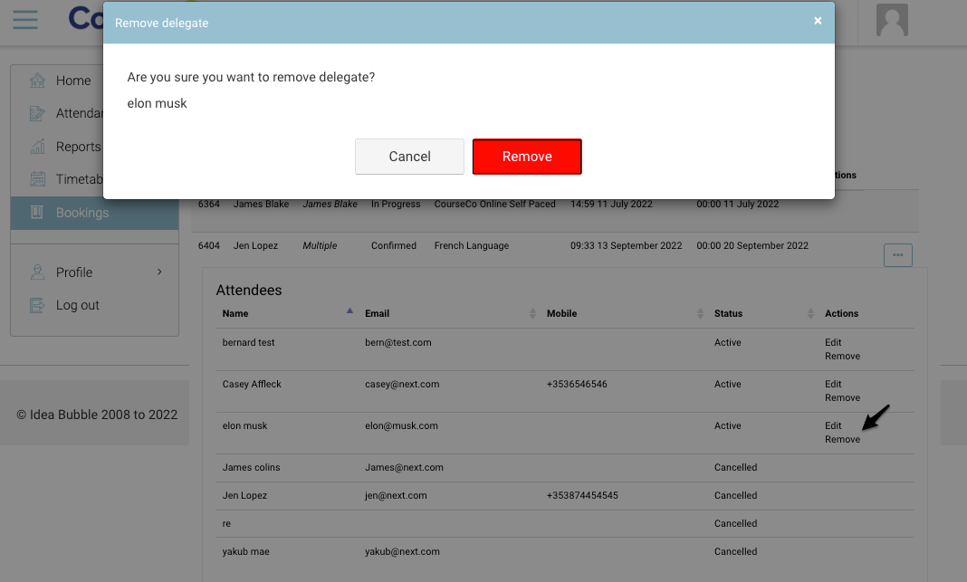Click the user avatar icon

click(x=892, y=20)
